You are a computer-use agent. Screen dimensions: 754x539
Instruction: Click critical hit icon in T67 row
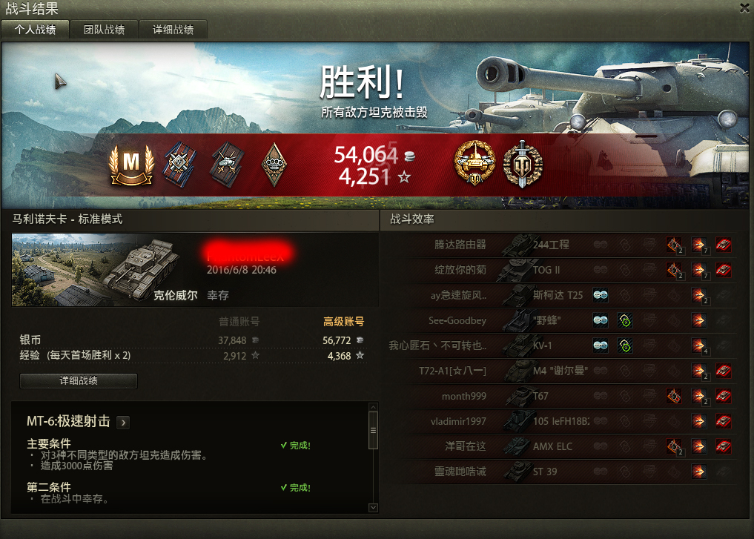pyautogui.click(x=674, y=396)
